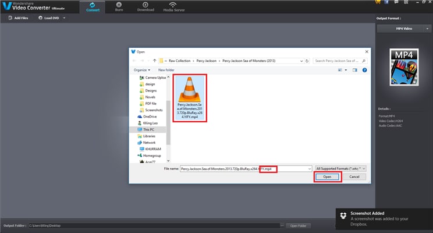
Task: Select Network in the navigation tree
Action: [146, 143]
